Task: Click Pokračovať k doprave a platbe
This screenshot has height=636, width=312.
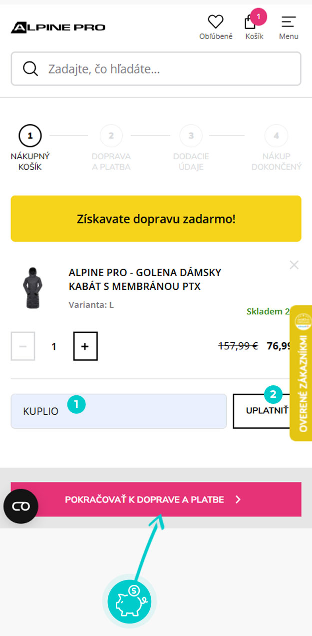Action: click(x=156, y=499)
